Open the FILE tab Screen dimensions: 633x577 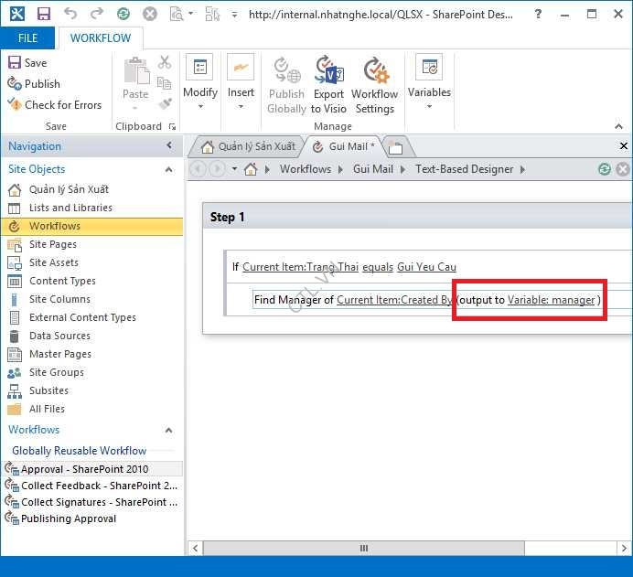pos(27,38)
